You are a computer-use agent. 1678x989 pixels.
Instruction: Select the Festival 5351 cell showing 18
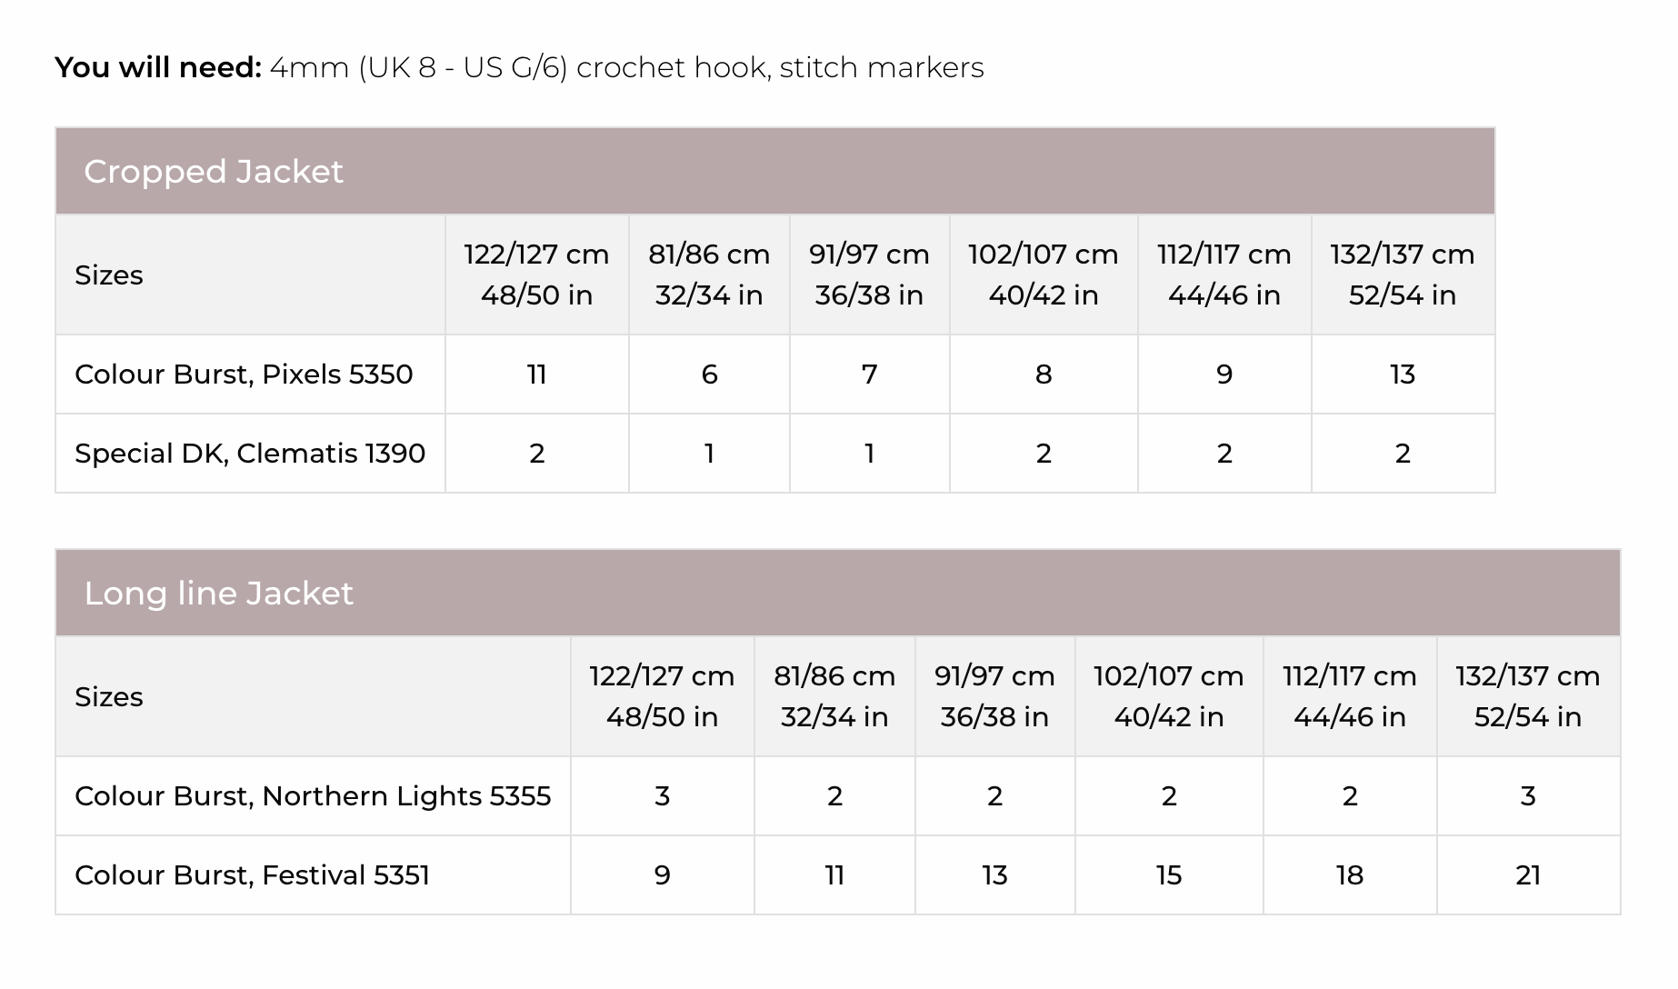[1350, 874]
